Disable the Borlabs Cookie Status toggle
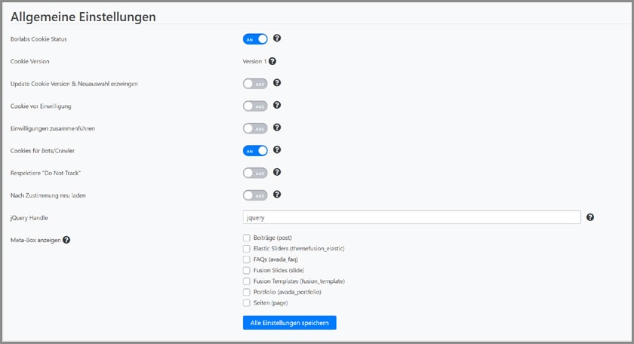 click(x=255, y=38)
